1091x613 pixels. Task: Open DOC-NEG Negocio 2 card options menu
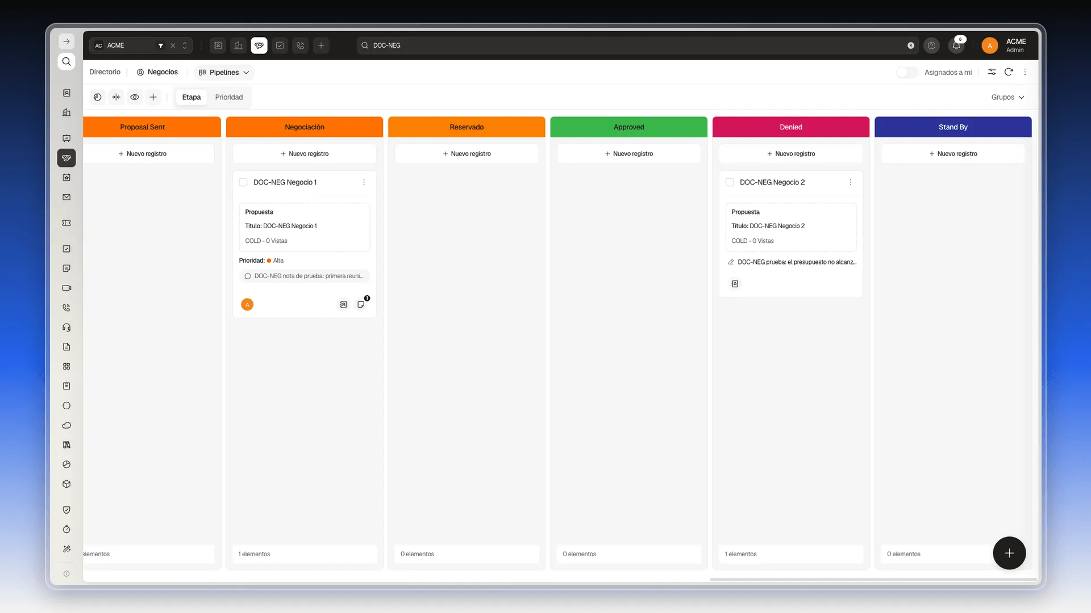pos(850,182)
